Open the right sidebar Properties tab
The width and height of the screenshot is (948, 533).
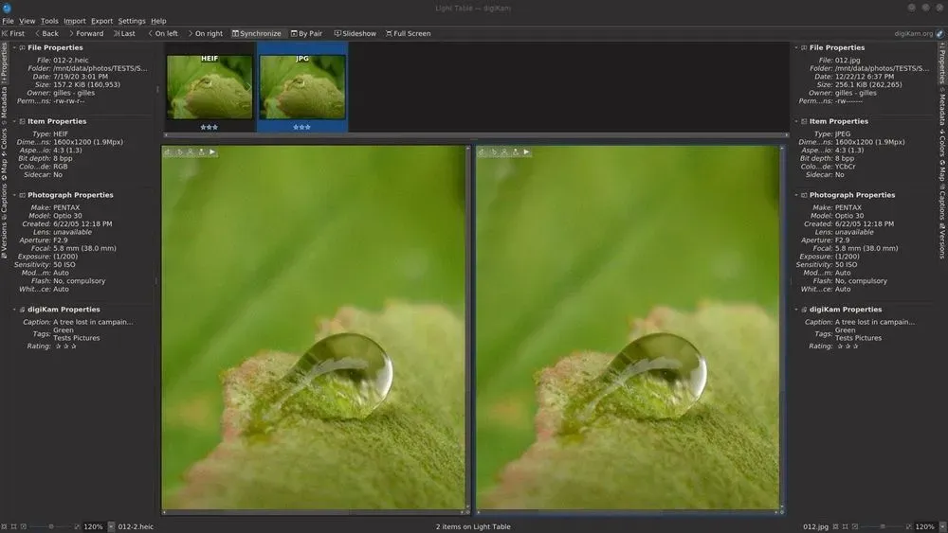click(x=942, y=62)
